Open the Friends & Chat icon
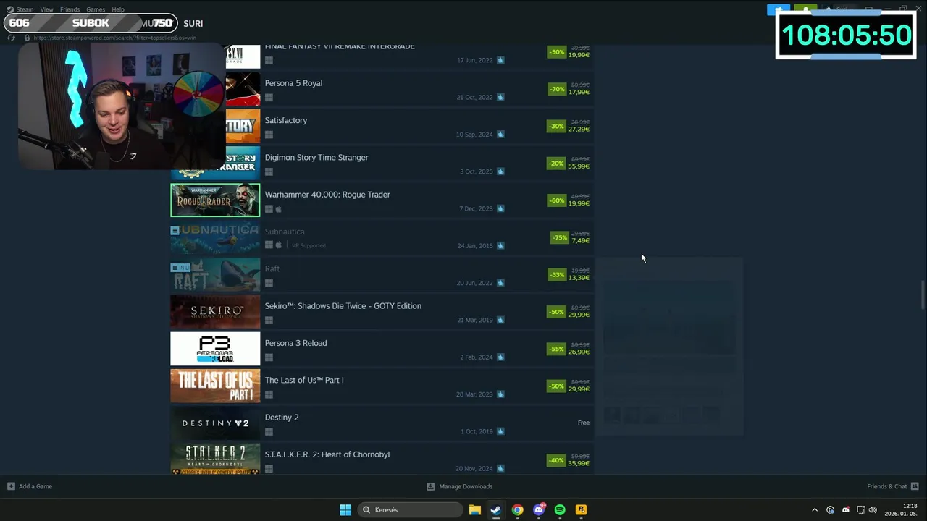This screenshot has height=521, width=927. pyautogui.click(x=915, y=486)
